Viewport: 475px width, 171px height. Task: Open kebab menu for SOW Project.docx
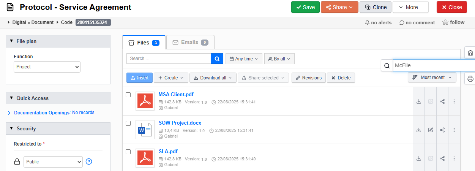[x=454, y=130]
